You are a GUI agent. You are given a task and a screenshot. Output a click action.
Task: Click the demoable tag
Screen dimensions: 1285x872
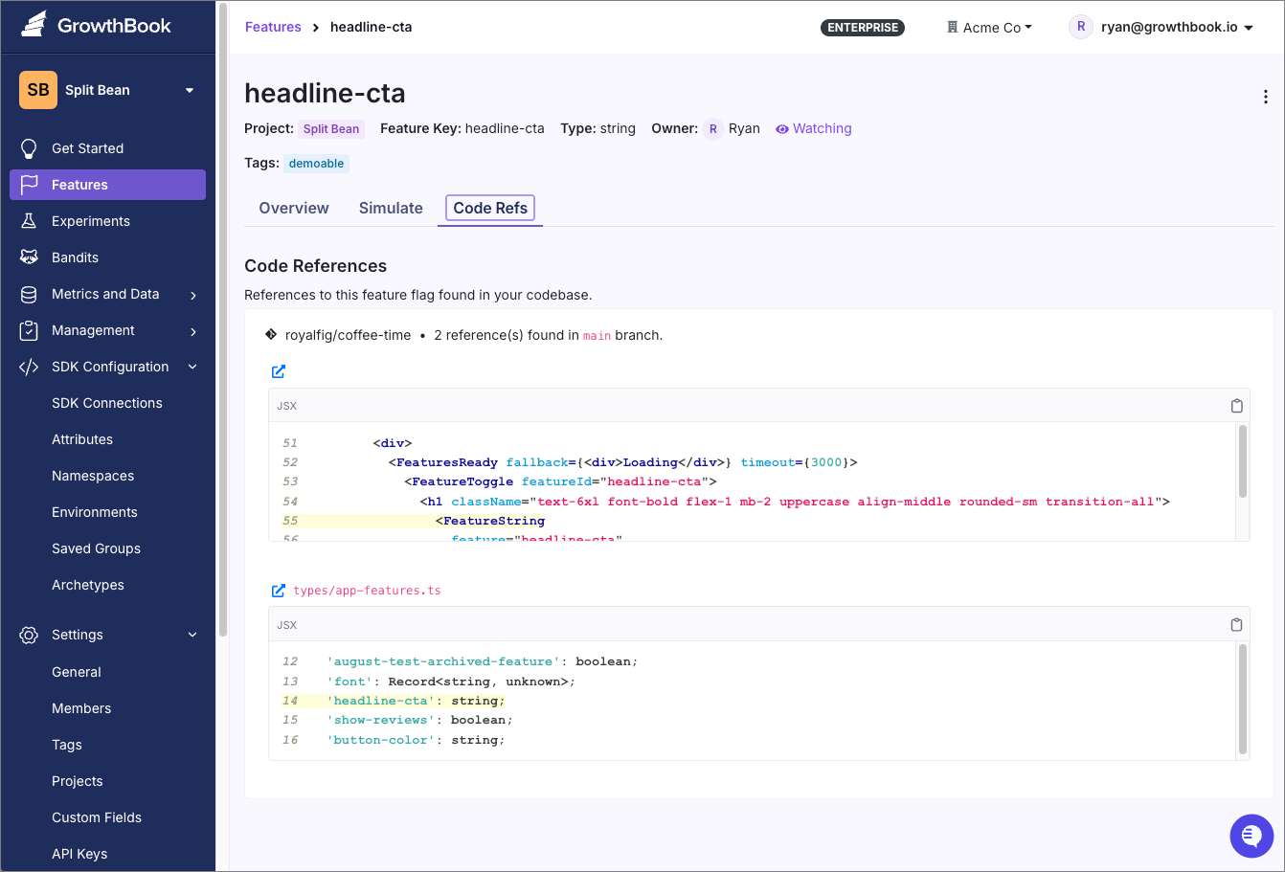[316, 163]
